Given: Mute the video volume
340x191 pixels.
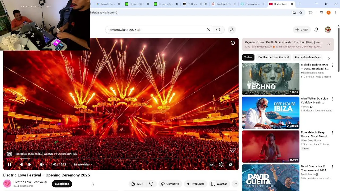Looking at the screenshot, I should point(42,164).
